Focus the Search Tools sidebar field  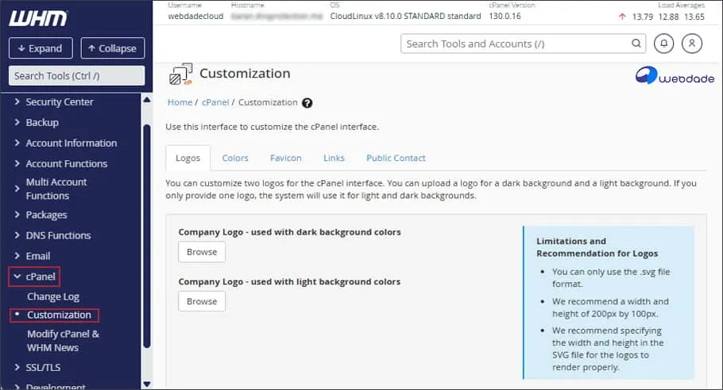(76, 76)
